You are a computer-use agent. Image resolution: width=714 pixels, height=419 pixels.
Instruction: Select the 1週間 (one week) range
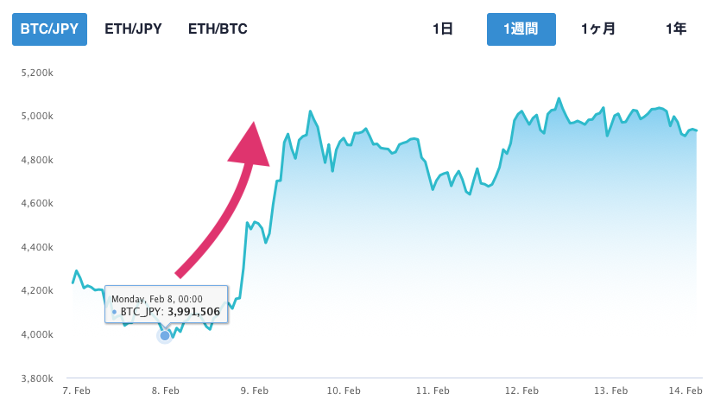521,29
